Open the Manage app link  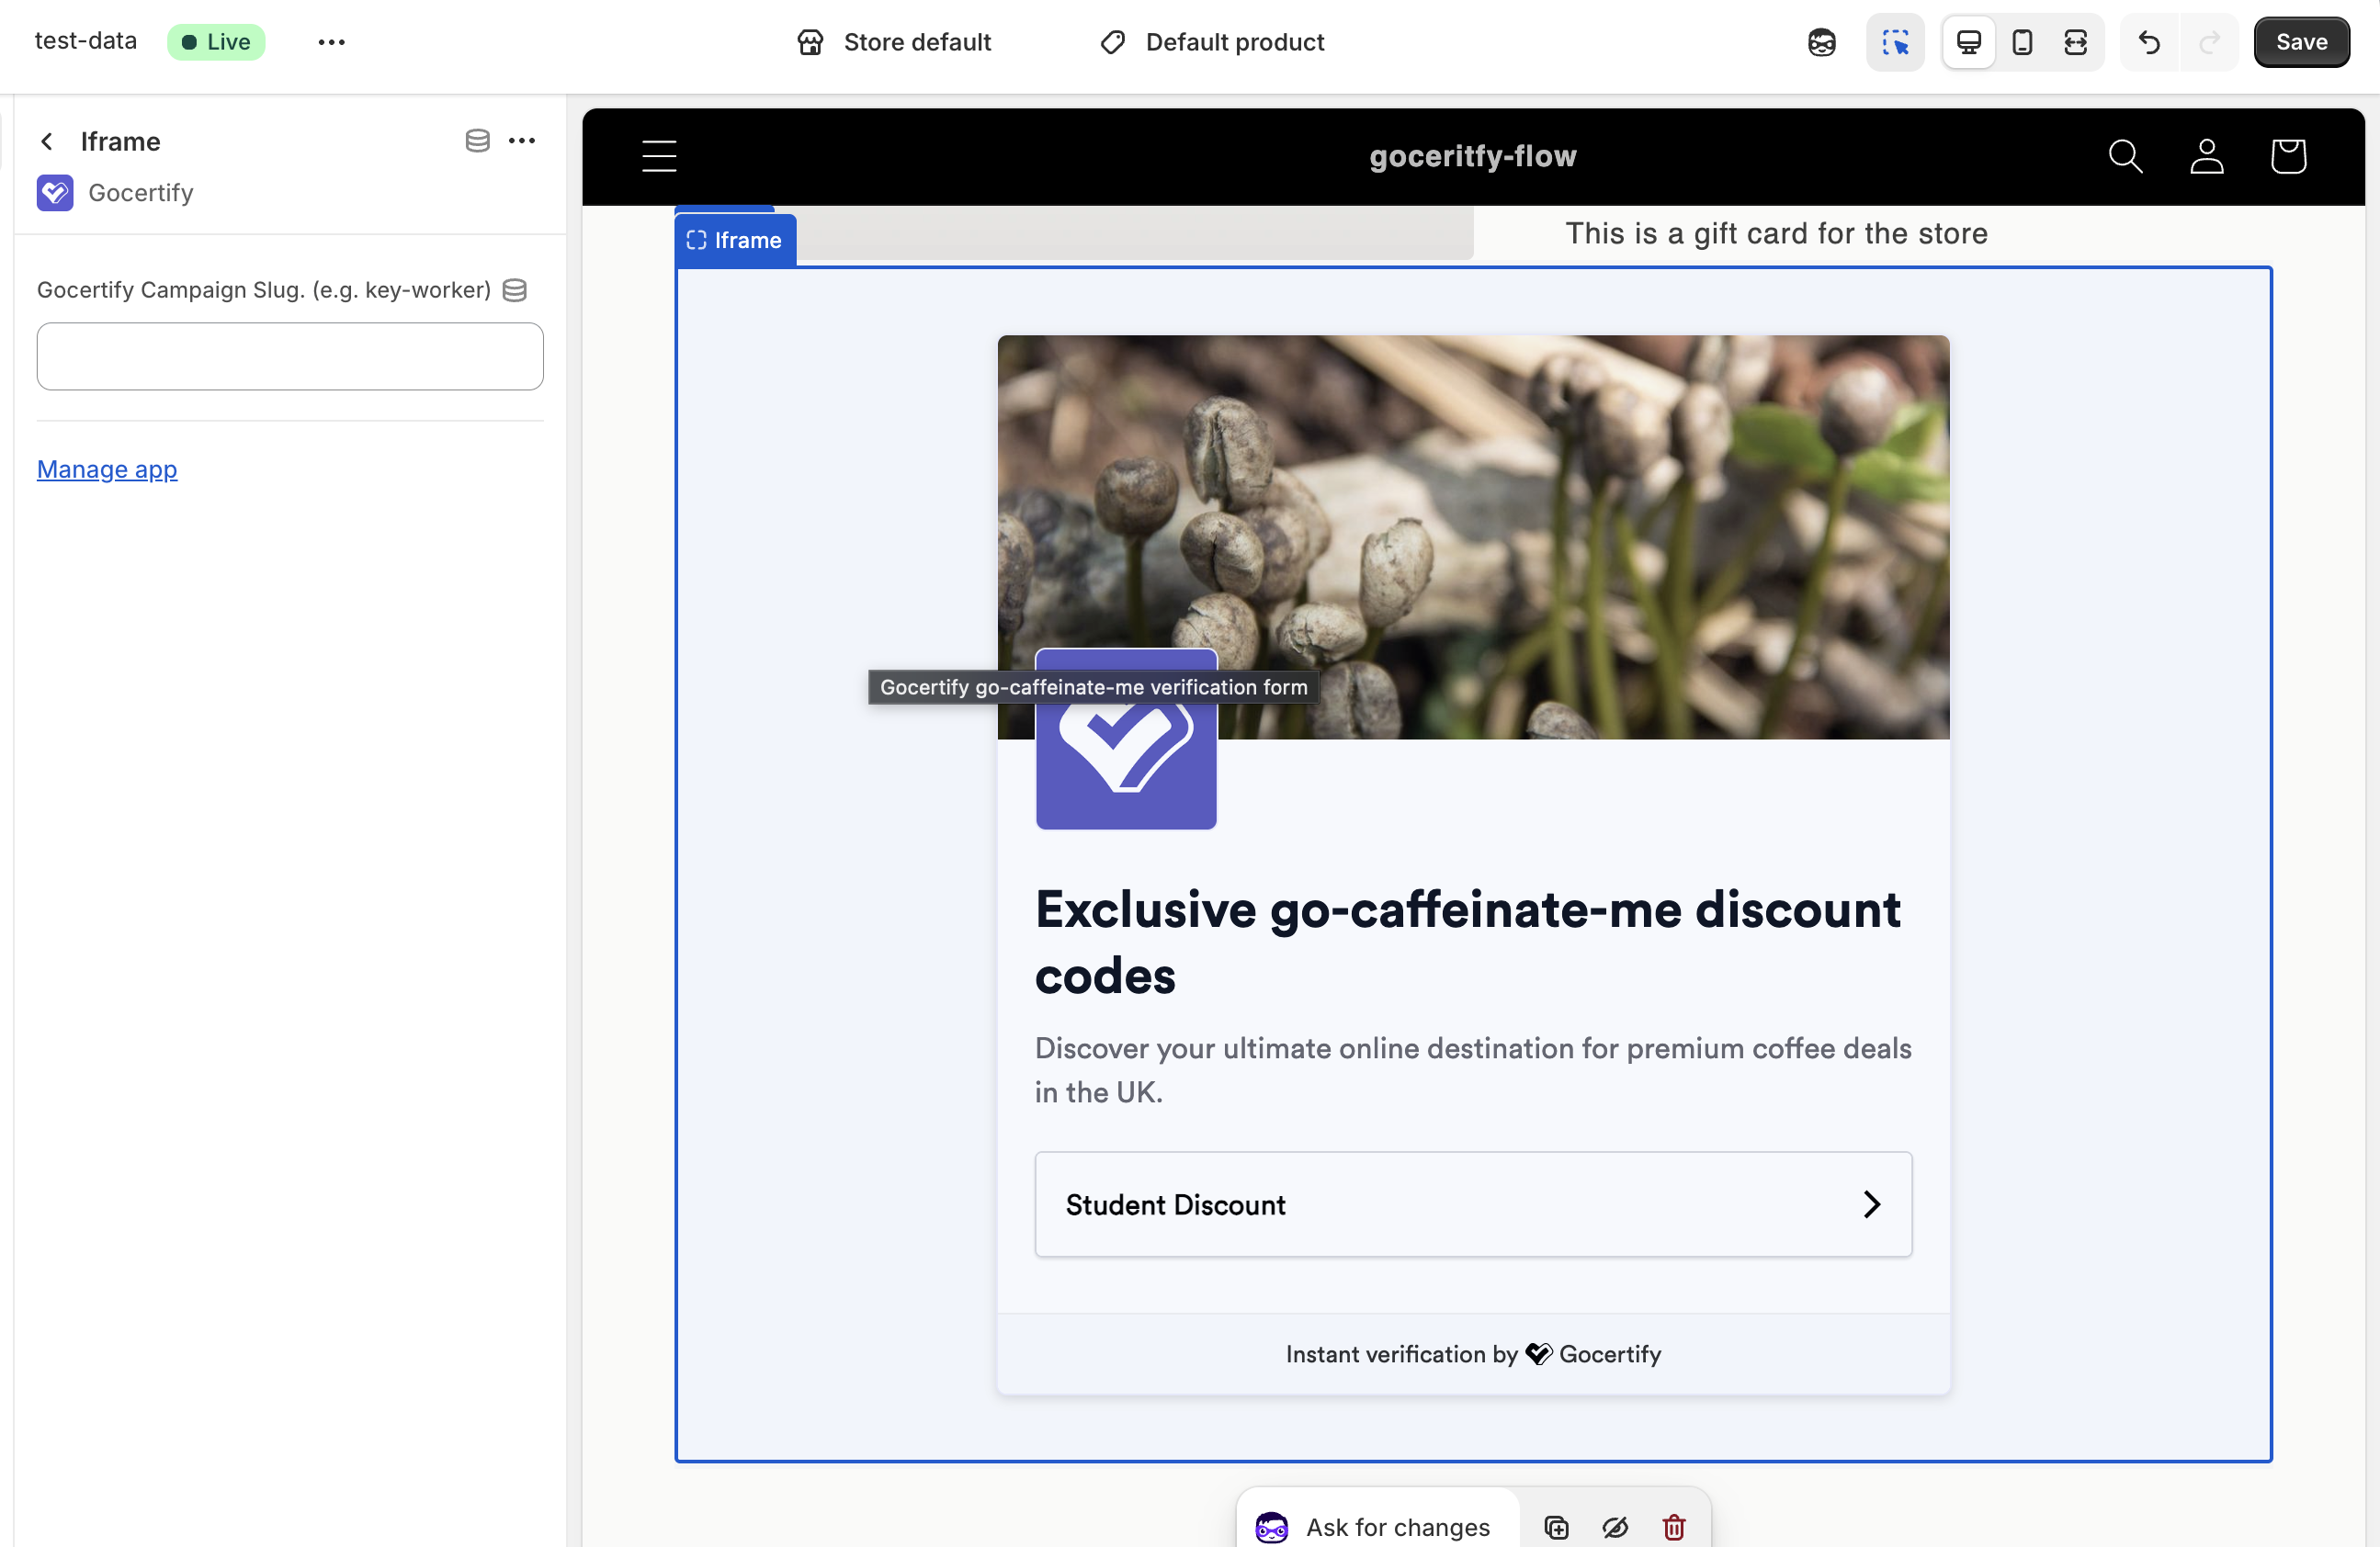(106, 469)
